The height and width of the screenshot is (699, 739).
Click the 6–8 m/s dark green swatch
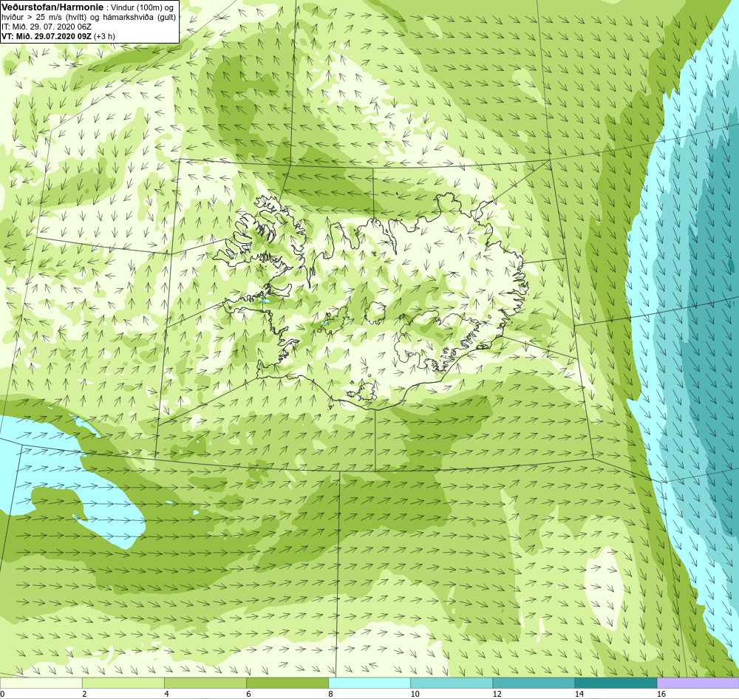287,683
